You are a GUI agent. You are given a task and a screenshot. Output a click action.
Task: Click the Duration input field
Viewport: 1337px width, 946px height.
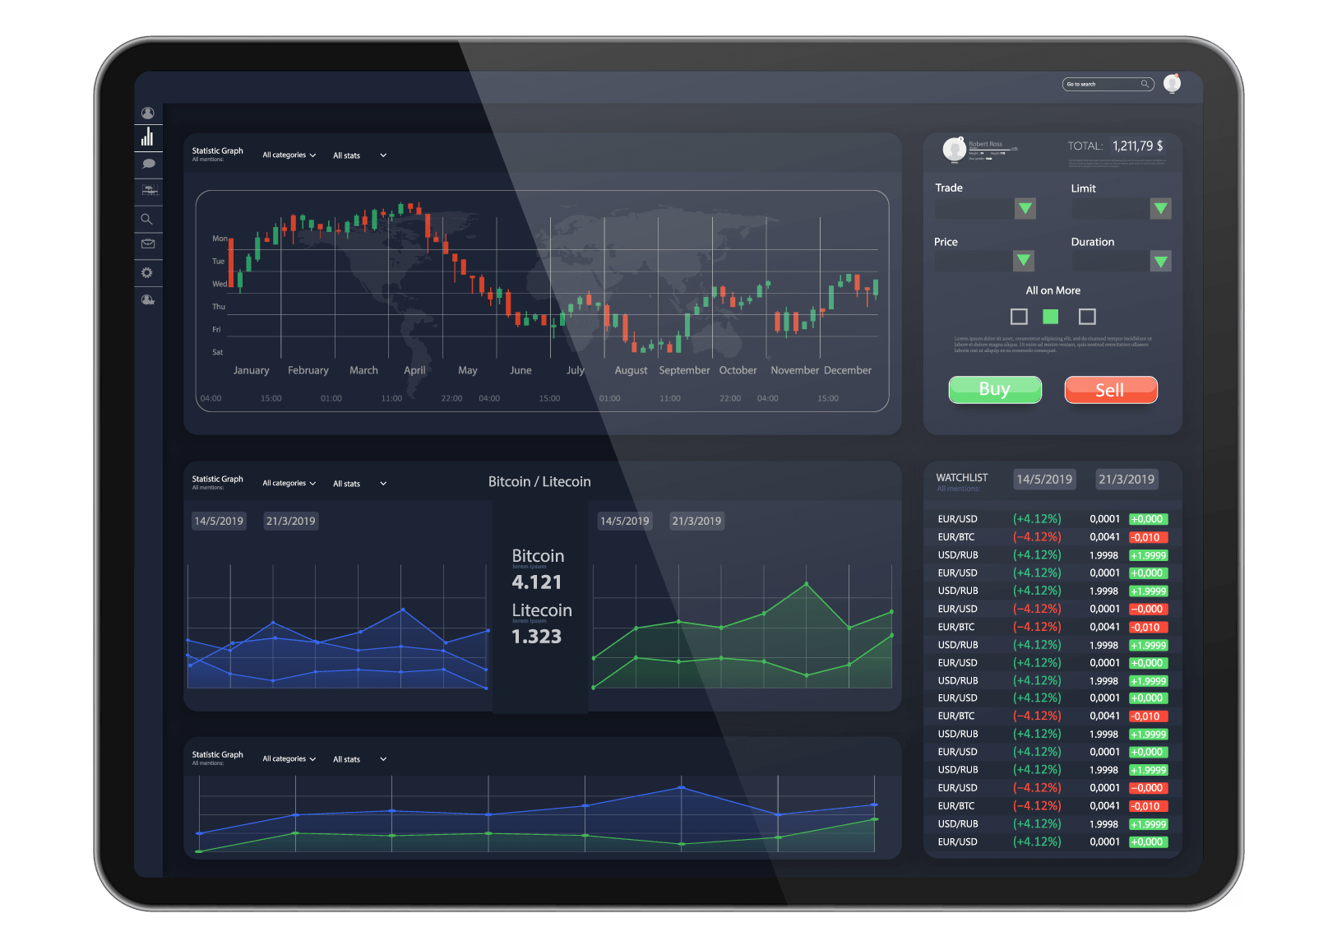1111,262
